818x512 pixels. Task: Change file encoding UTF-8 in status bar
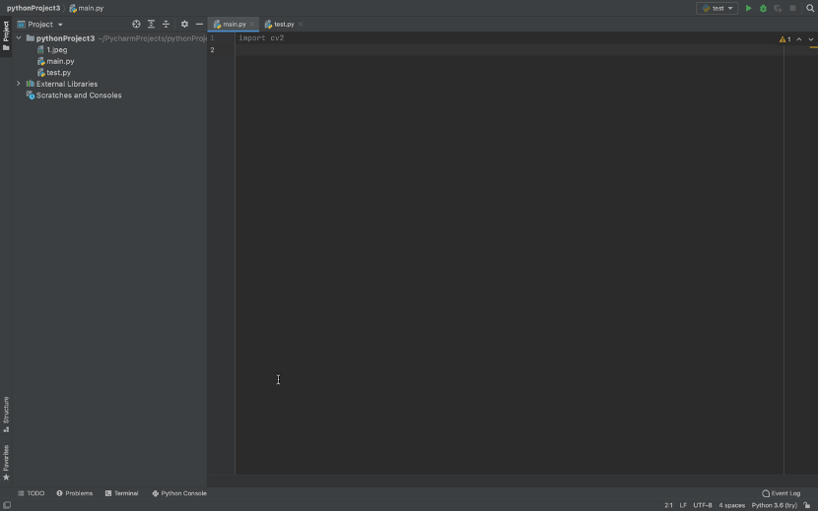tap(702, 505)
